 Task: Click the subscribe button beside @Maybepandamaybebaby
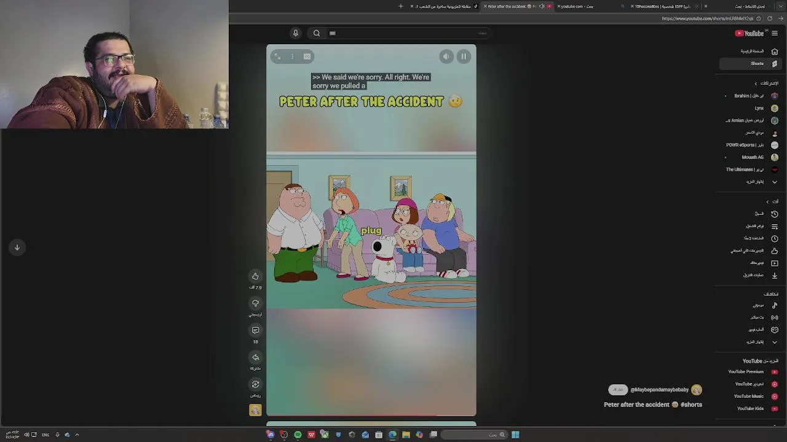(618, 390)
